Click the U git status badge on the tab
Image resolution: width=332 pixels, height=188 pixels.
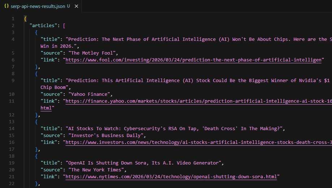[68, 6]
